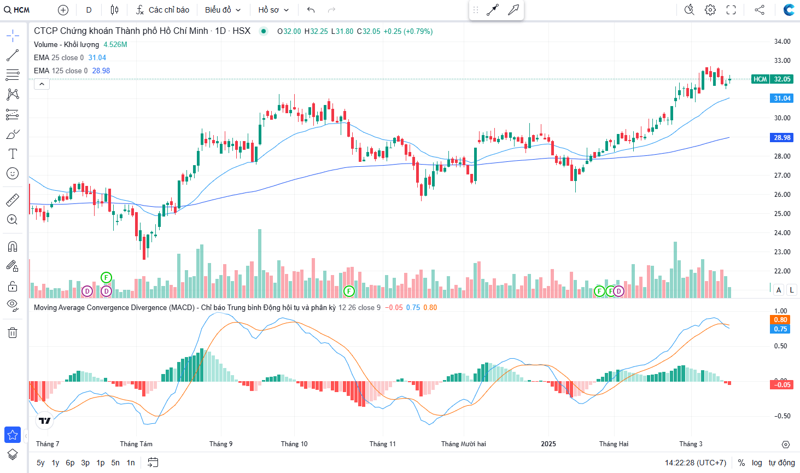Switch to the 5y time range
Image resolution: width=800 pixels, height=473 pixels.
point(40,463)
